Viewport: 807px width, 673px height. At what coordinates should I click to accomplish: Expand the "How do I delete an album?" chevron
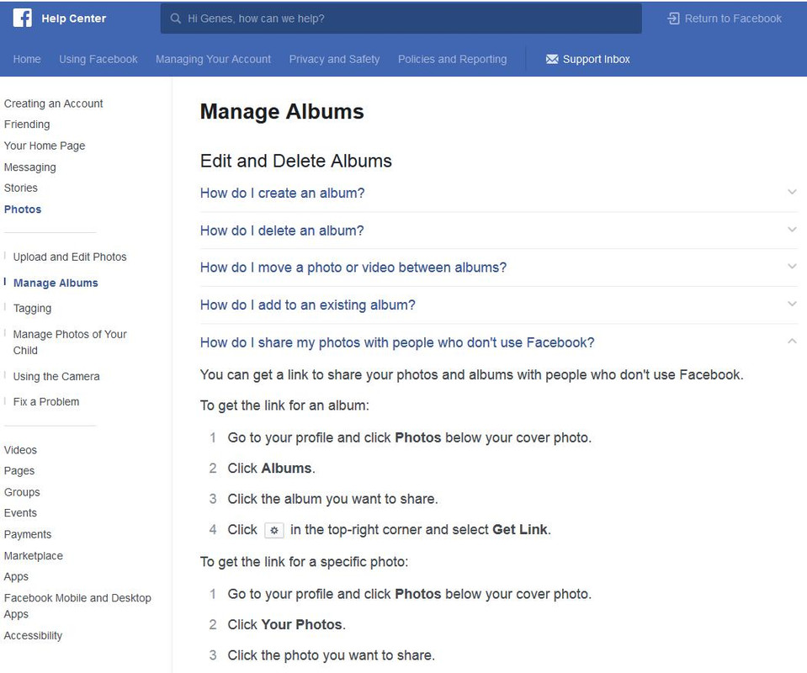[792, 230]
